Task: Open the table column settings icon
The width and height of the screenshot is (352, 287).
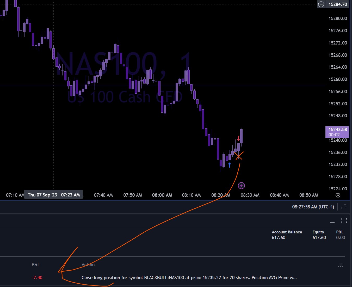Action: [x=340, y=265]
